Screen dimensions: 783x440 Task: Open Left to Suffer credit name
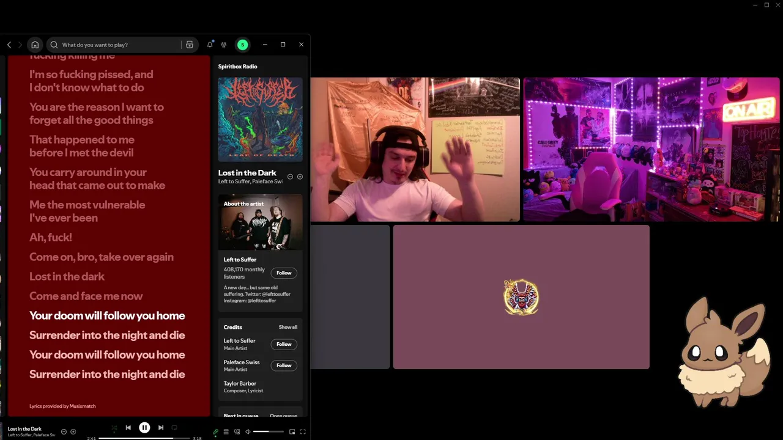point(239,341)
